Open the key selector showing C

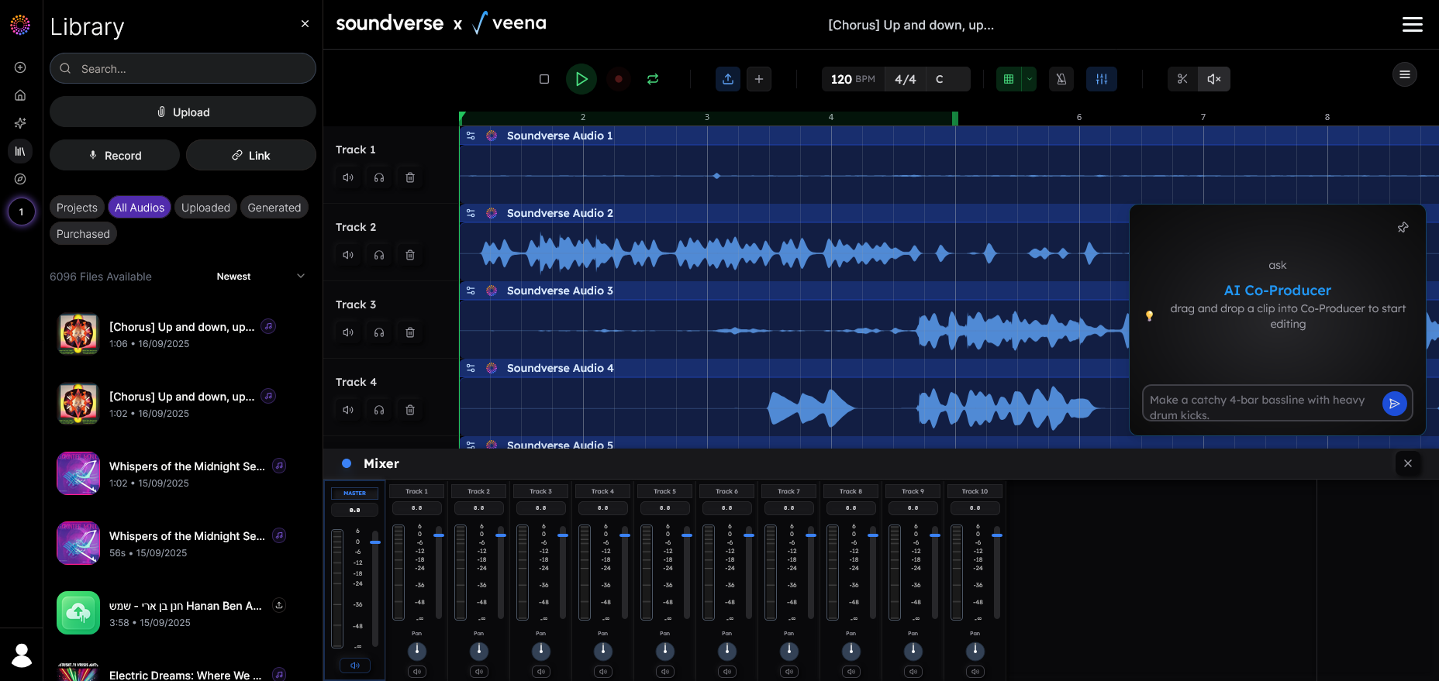948,79
